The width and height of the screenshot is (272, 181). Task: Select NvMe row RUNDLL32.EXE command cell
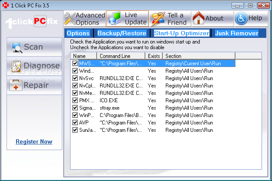point(121,93)
